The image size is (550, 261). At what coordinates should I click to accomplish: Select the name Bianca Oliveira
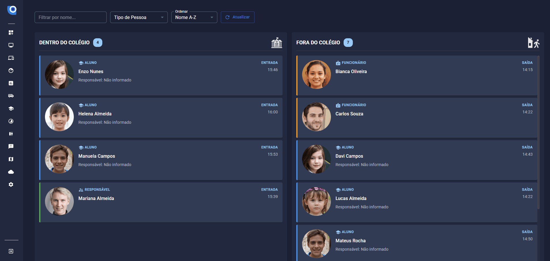[351, 71]
